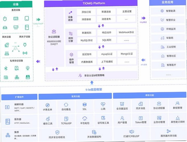187x142 pixels.
Task: Select the 自动重连 refresh icon
Action: click(66, 105)
